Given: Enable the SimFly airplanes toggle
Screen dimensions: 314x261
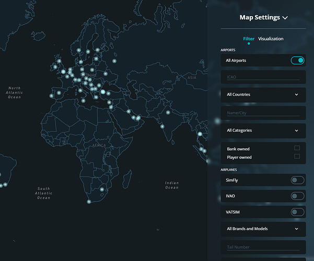Looking at the screenshot, I should 297,180.
